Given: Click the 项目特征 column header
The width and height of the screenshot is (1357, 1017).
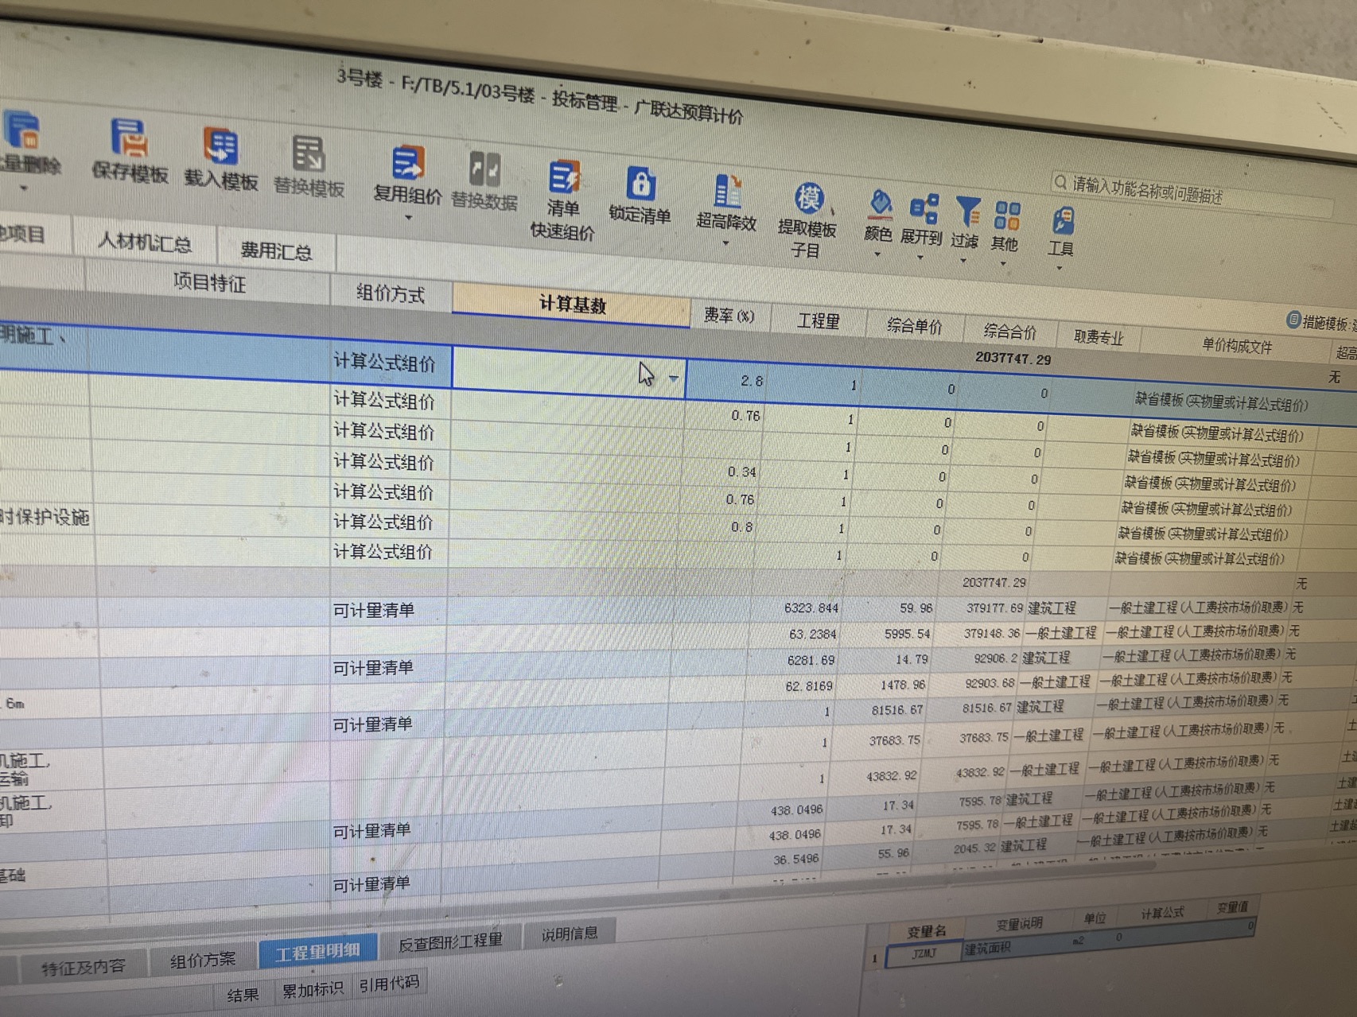Looking at the screenshot, I should 209,282.
